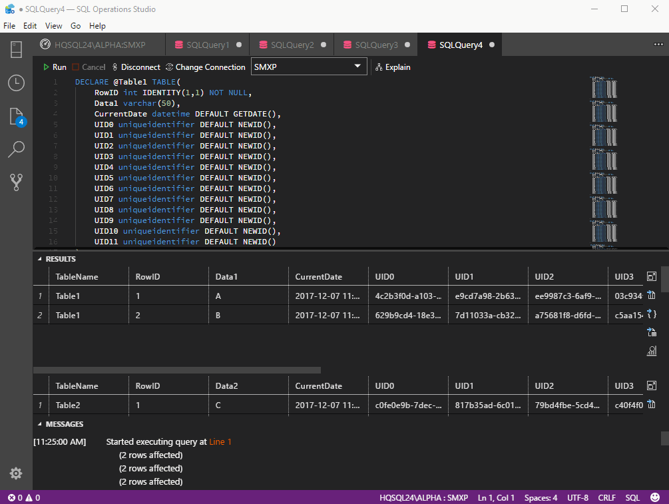669x504 pixels.
Task: Open the settings gear in sidebar
Action: point(16,473)
